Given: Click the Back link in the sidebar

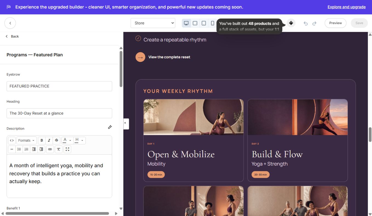Looking at the screenshot, I should tap(12, 36).
